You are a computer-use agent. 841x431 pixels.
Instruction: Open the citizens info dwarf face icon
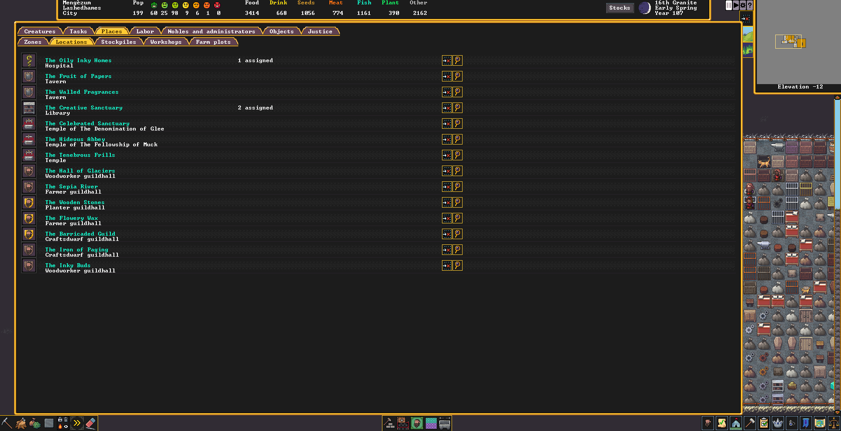pos(708,423)
